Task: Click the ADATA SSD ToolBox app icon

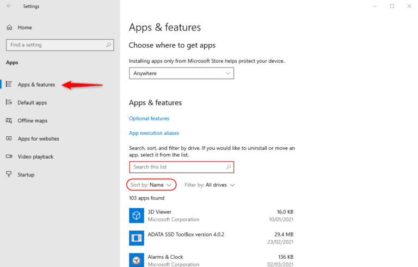Action: point(137,238)
